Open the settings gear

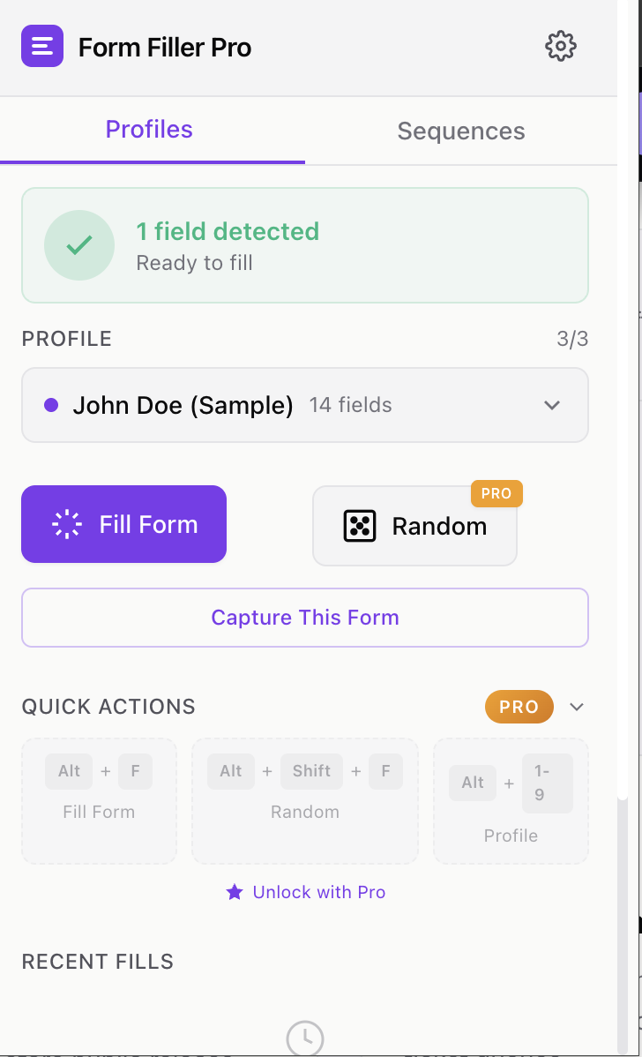click(560, 46)
